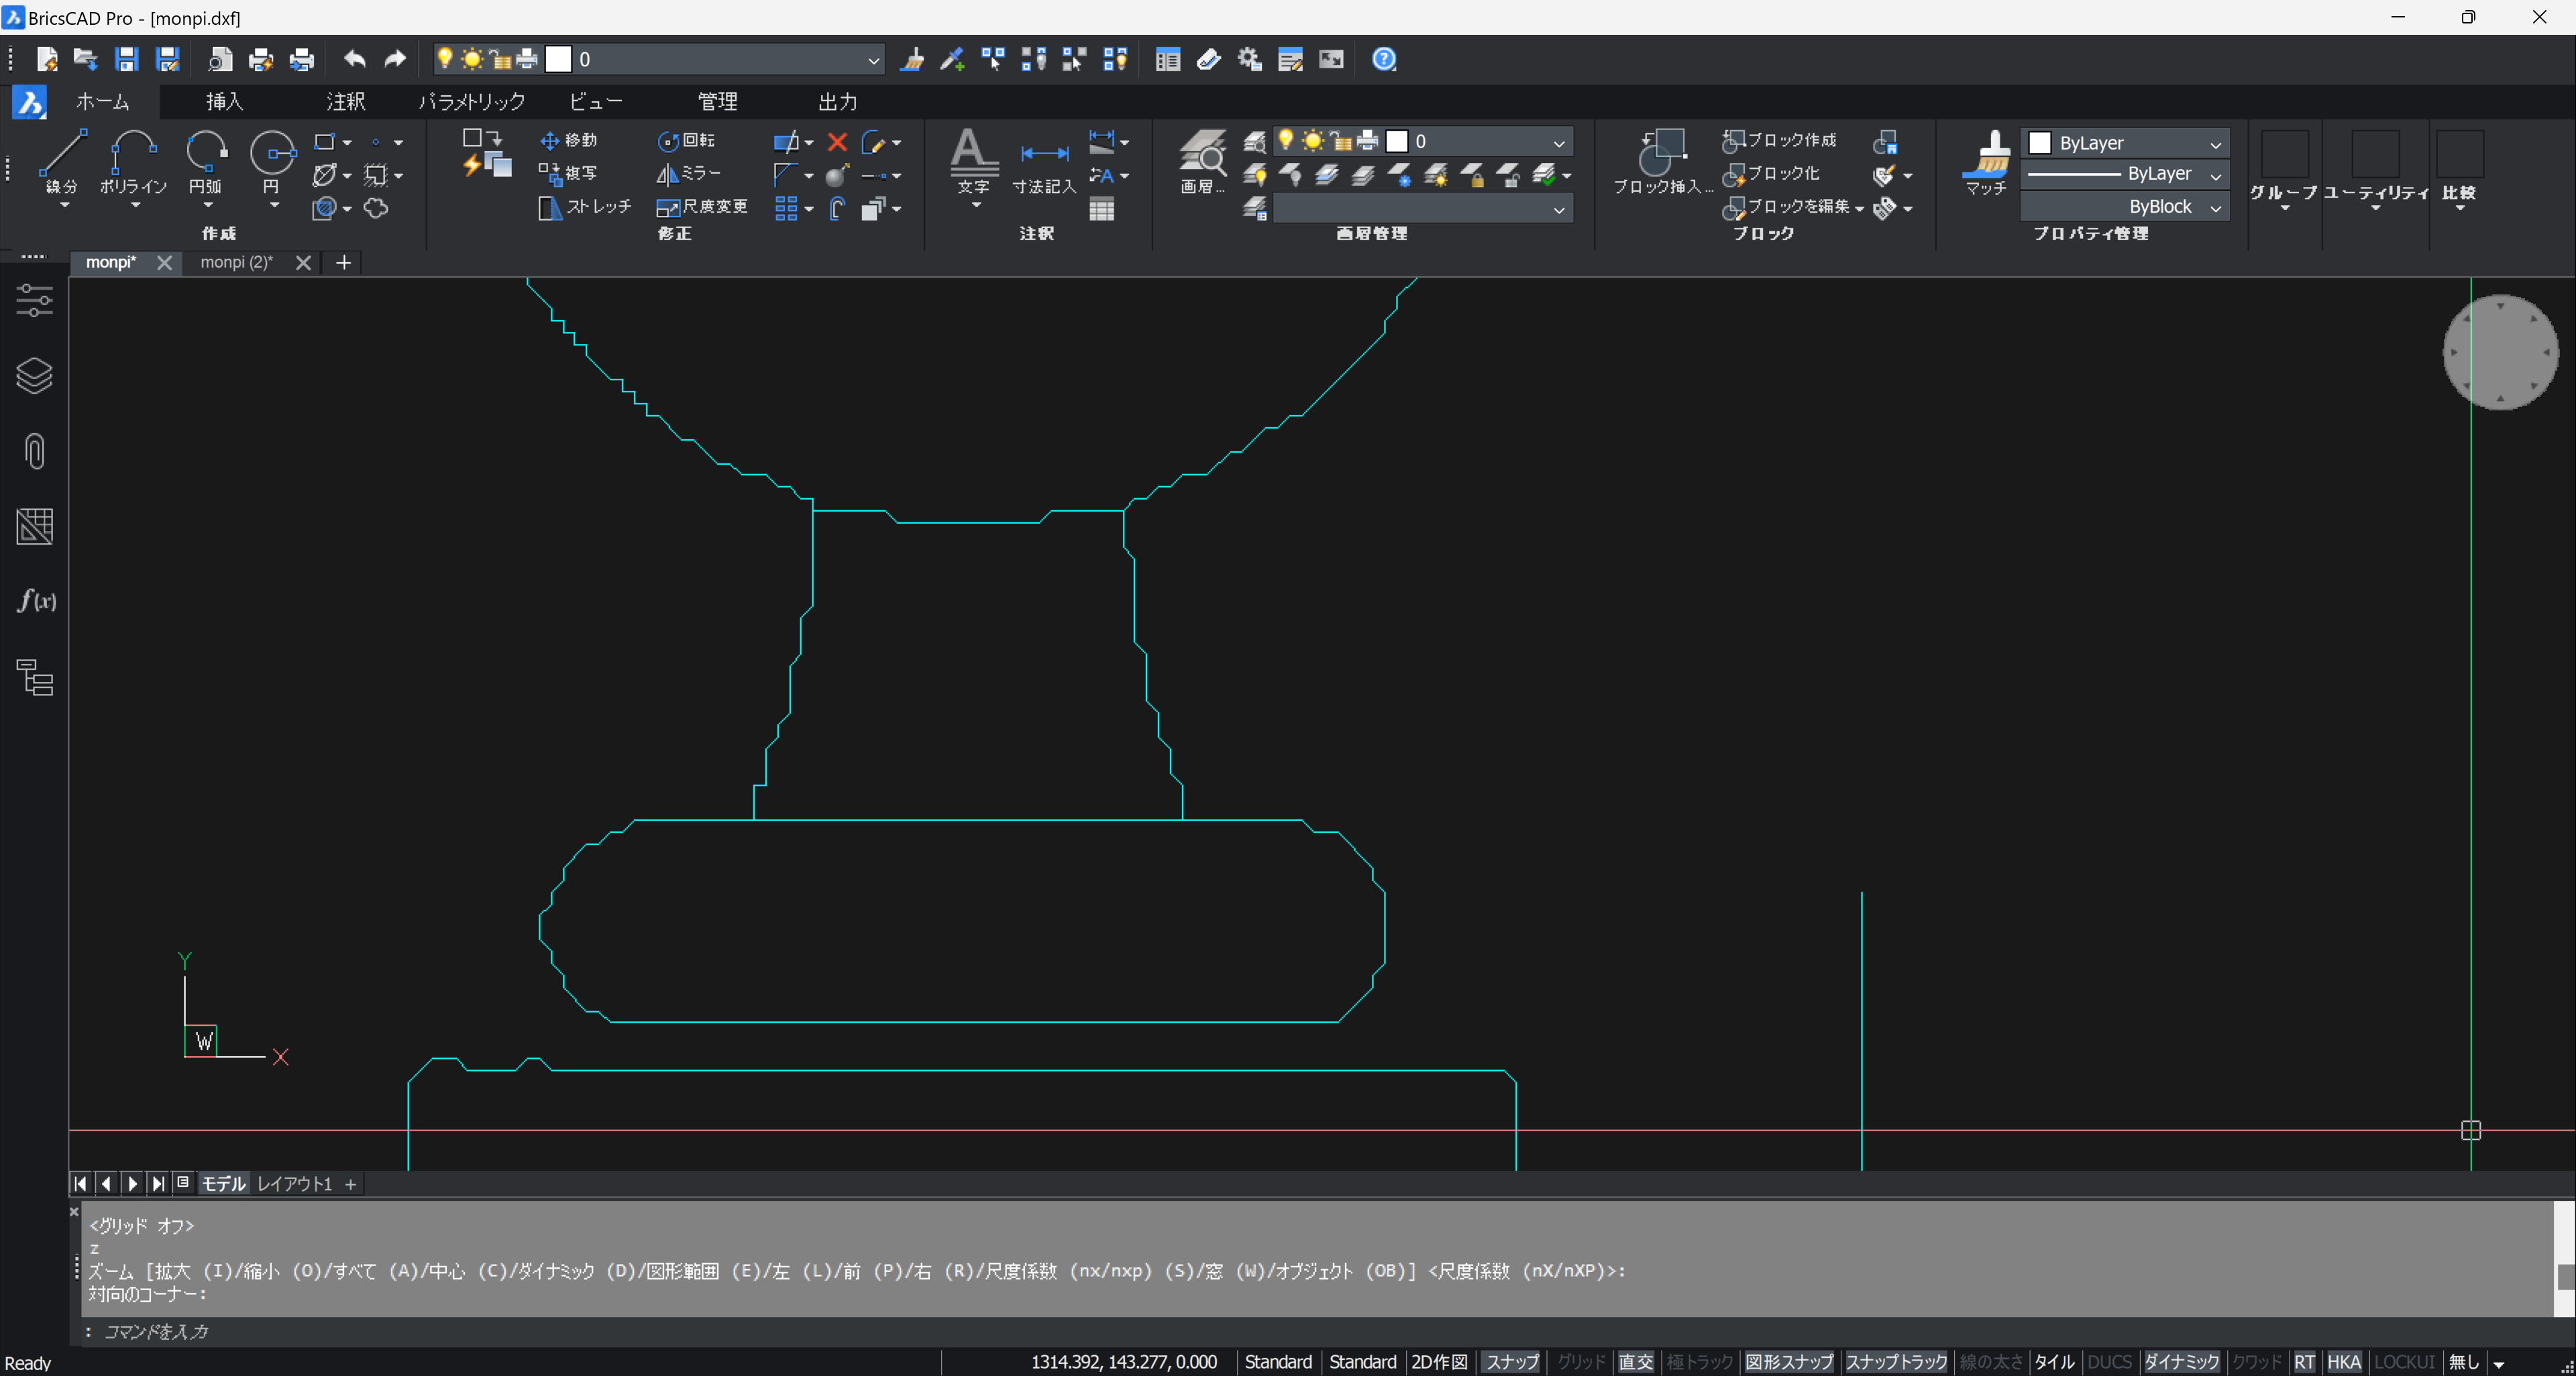The image size is (2576, 1376).
Task: Open the レイアウト1 layout tab
Action: (294, 1183)
